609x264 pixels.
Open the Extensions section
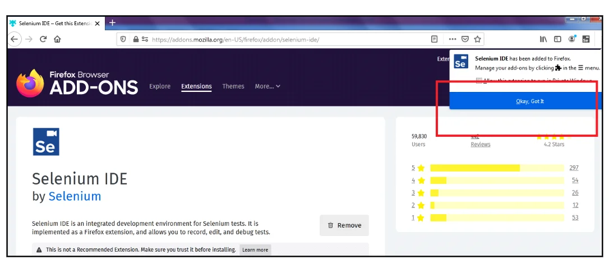click(196, 86)
